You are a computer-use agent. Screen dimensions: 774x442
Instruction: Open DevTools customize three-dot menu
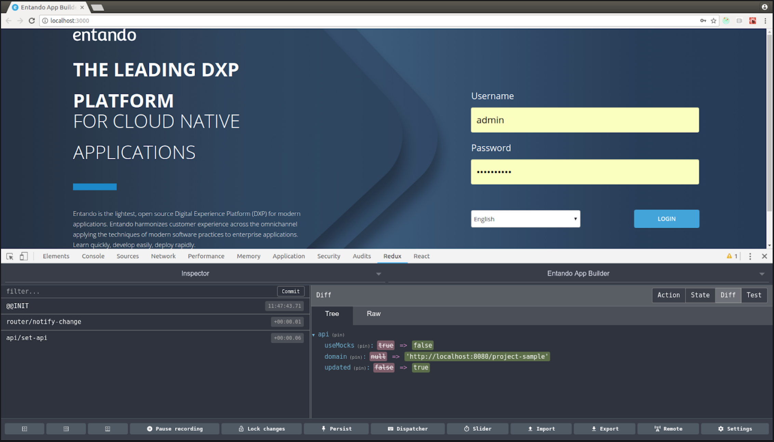[750, 256]
